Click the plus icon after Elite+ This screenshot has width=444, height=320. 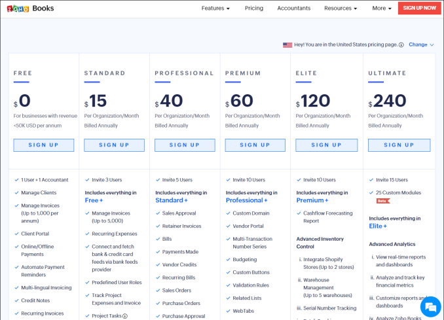385,226
